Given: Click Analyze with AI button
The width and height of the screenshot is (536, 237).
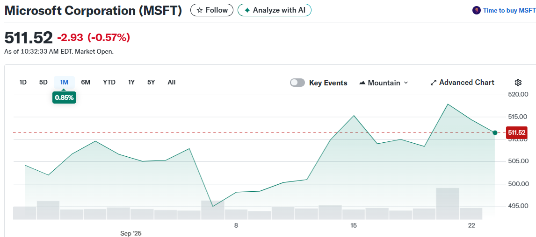Looking at the screenshot, I should 275,10.
